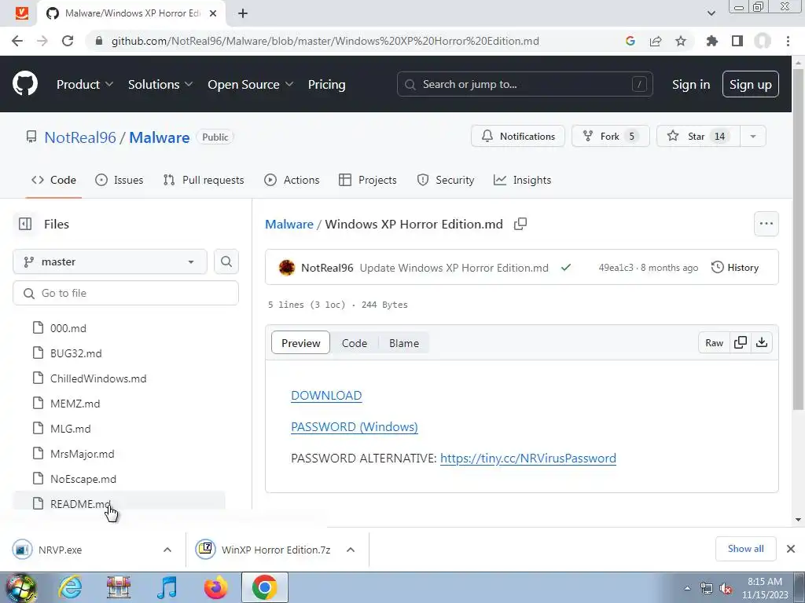
Task: Open Chrome's tab search chevron
Action: click(x=711, y=13)
